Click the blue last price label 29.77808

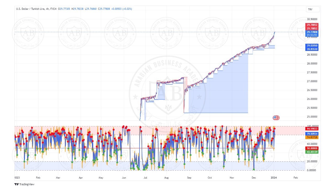pos(312,32)
